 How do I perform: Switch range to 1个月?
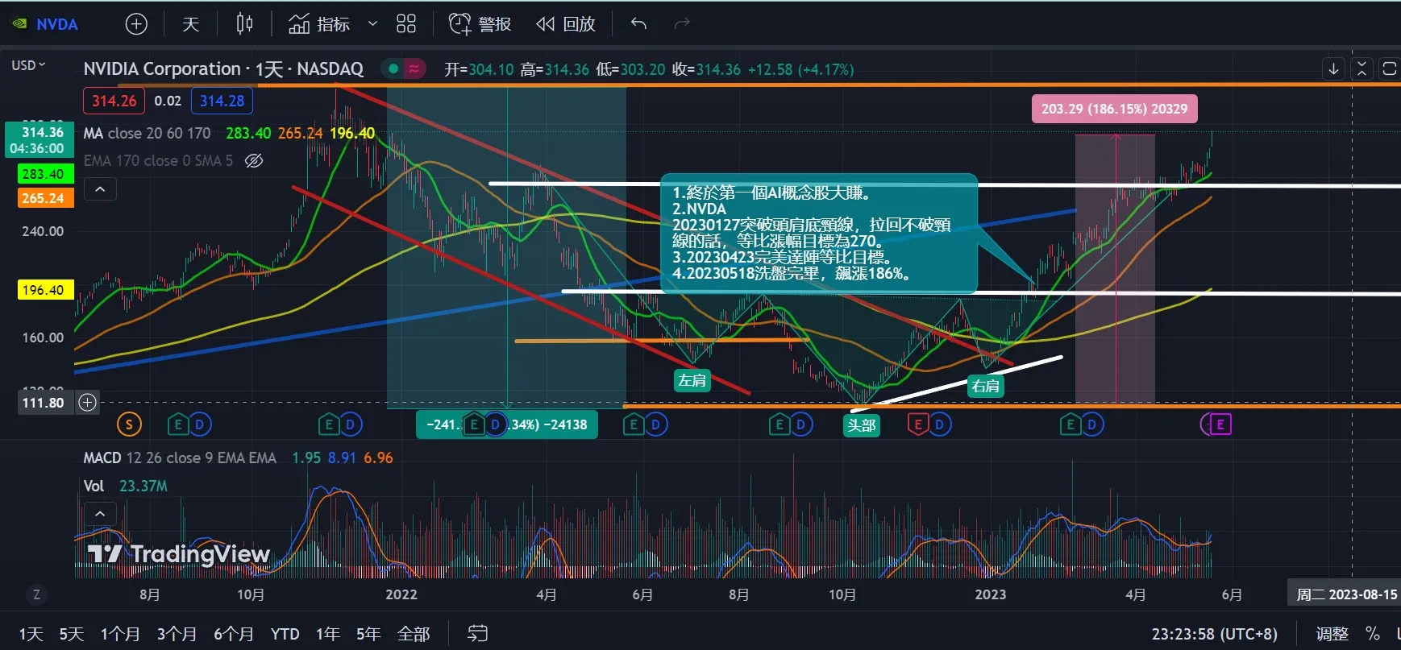120,634
